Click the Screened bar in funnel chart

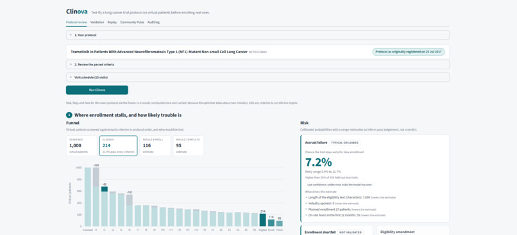tap(88, 197)
